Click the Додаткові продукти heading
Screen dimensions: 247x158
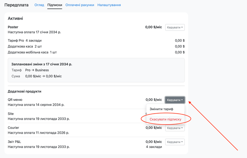tap(25, 91)
